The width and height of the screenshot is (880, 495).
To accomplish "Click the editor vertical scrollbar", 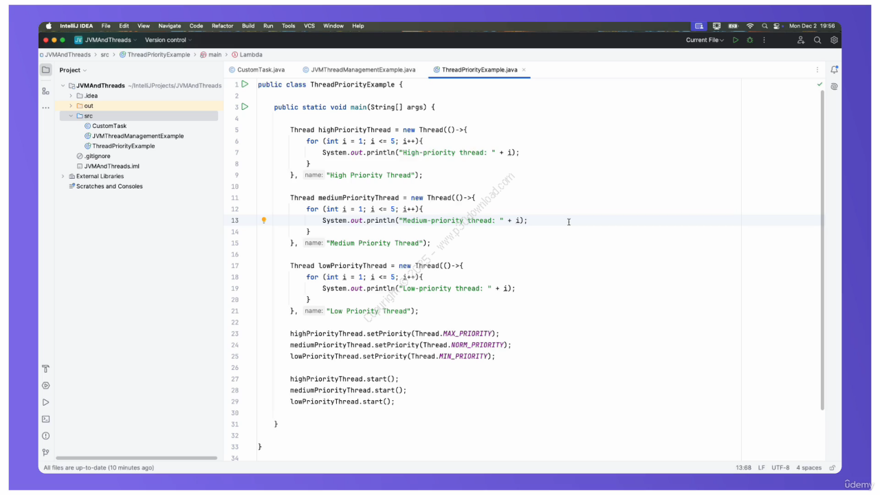I will point(822,250).
